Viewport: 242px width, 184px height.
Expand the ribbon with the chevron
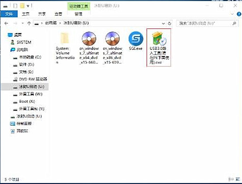[232, 14]
